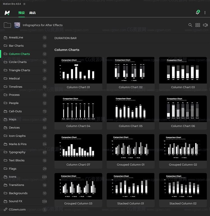Open the three-dot options menu
Screen dimensions: 210x216
205,13
